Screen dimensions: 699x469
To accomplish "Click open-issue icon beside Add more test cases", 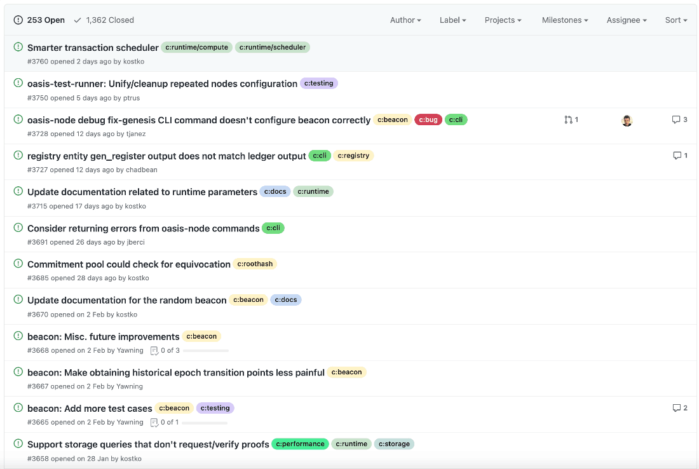I will click(x=18, y=408).
